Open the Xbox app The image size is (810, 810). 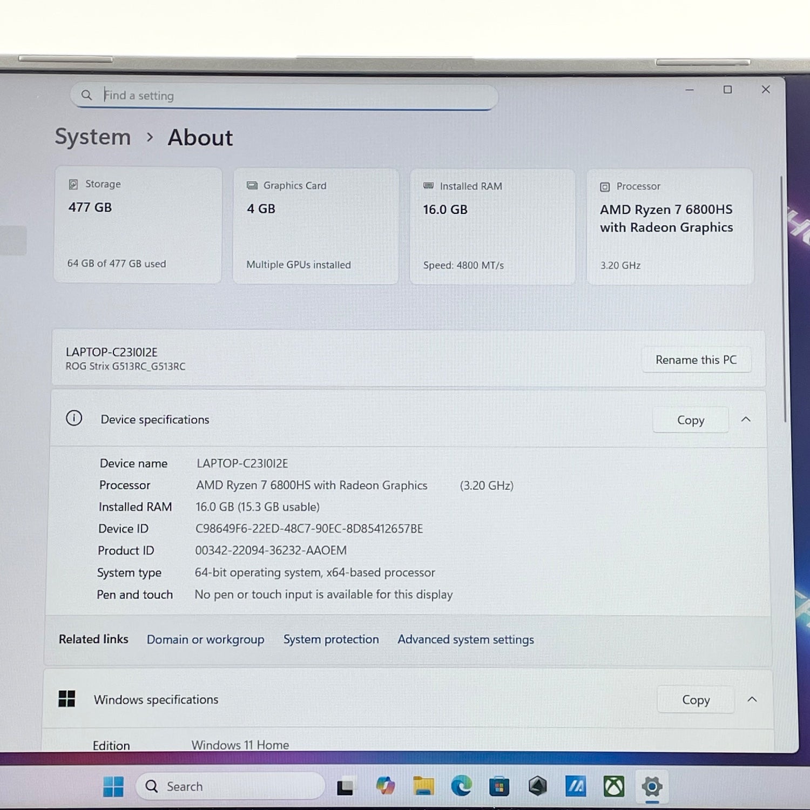[613, 786]
